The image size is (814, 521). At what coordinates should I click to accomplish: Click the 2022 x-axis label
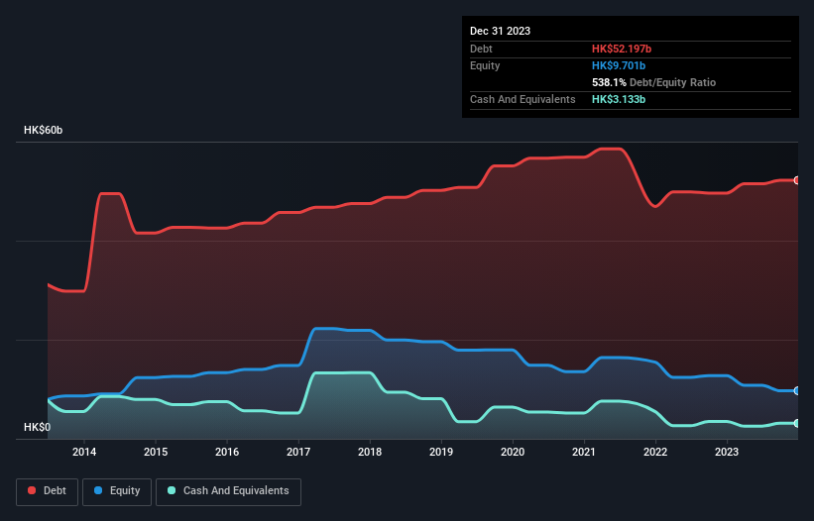coord(655,452)
